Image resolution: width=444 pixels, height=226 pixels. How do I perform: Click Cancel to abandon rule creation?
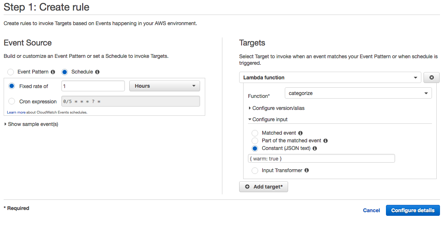pyautogui.click(x=371, y=210)
